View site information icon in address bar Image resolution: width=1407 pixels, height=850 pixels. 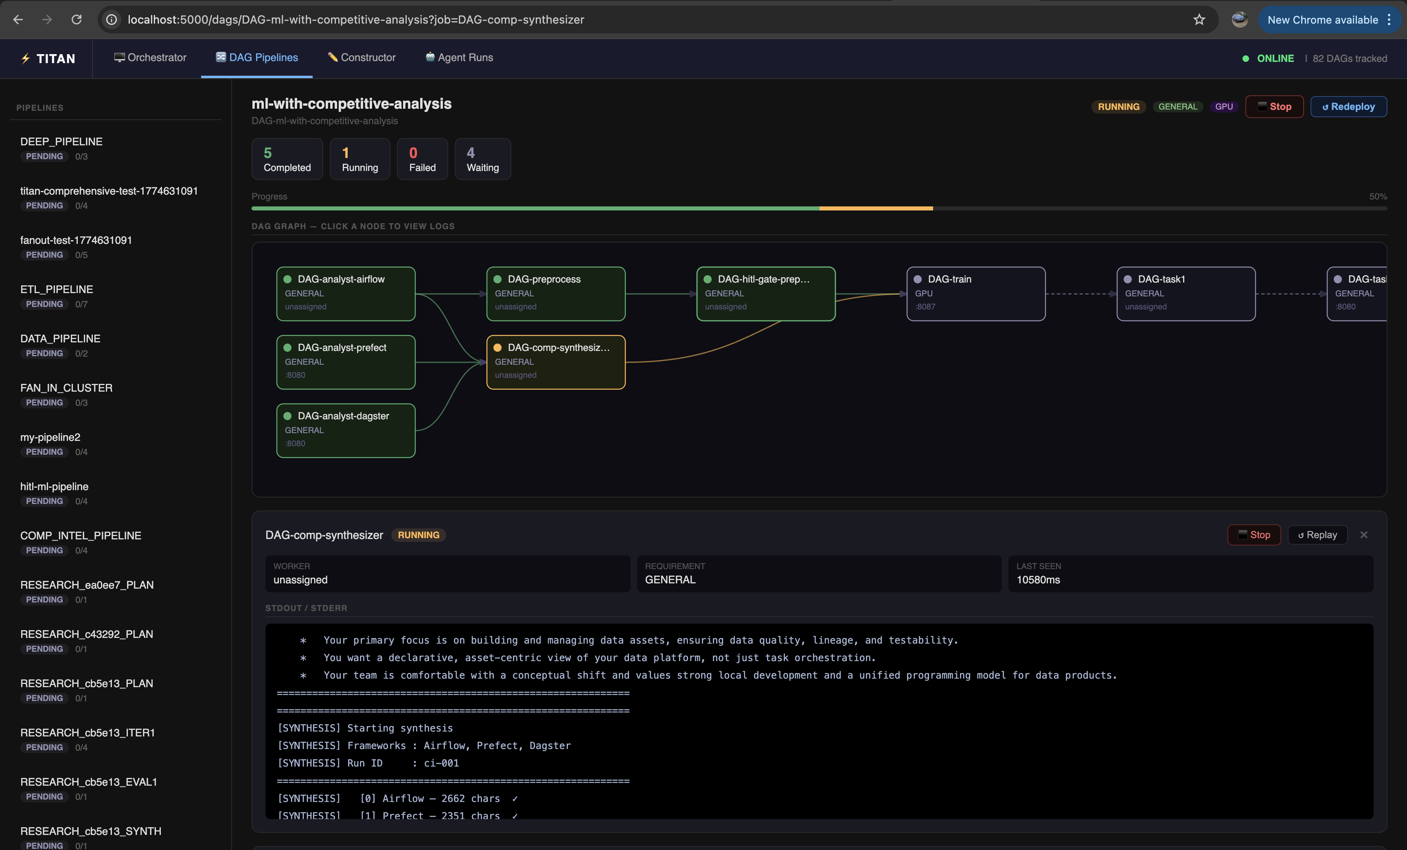[112, 20]
